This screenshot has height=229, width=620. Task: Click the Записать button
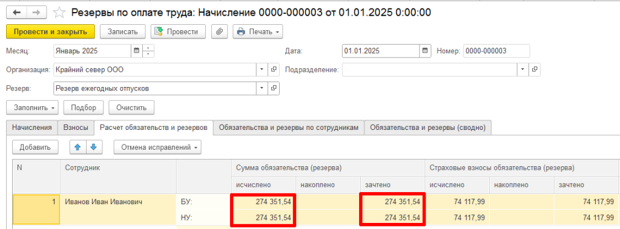(122, 32)
